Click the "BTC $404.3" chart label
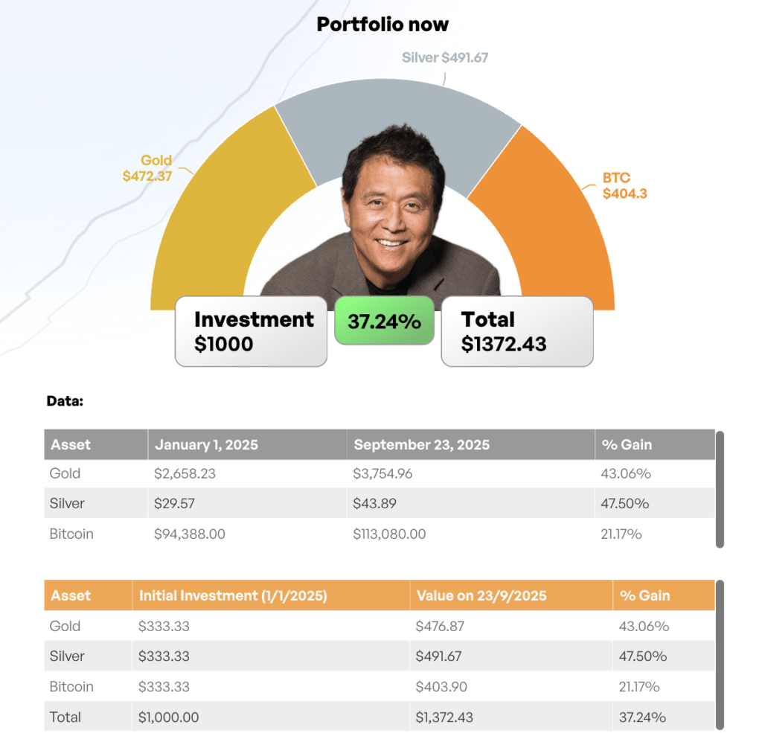 pos(618,186)
